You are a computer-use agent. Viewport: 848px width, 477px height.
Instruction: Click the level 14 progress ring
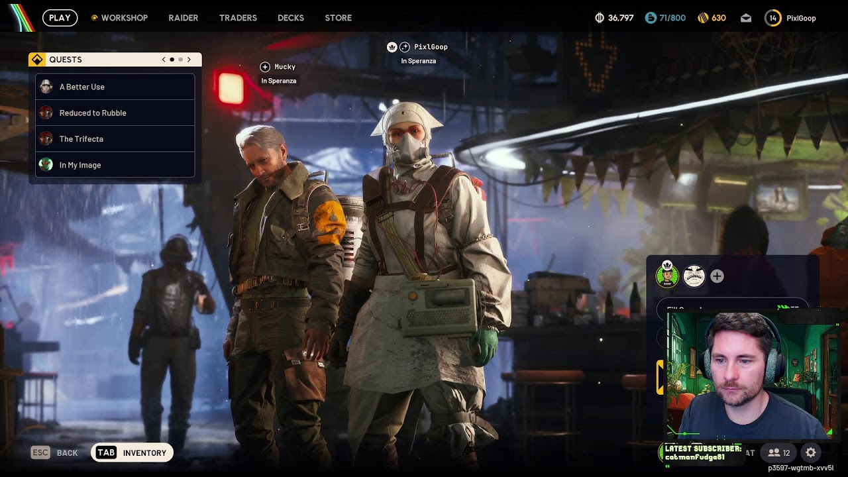772,18
